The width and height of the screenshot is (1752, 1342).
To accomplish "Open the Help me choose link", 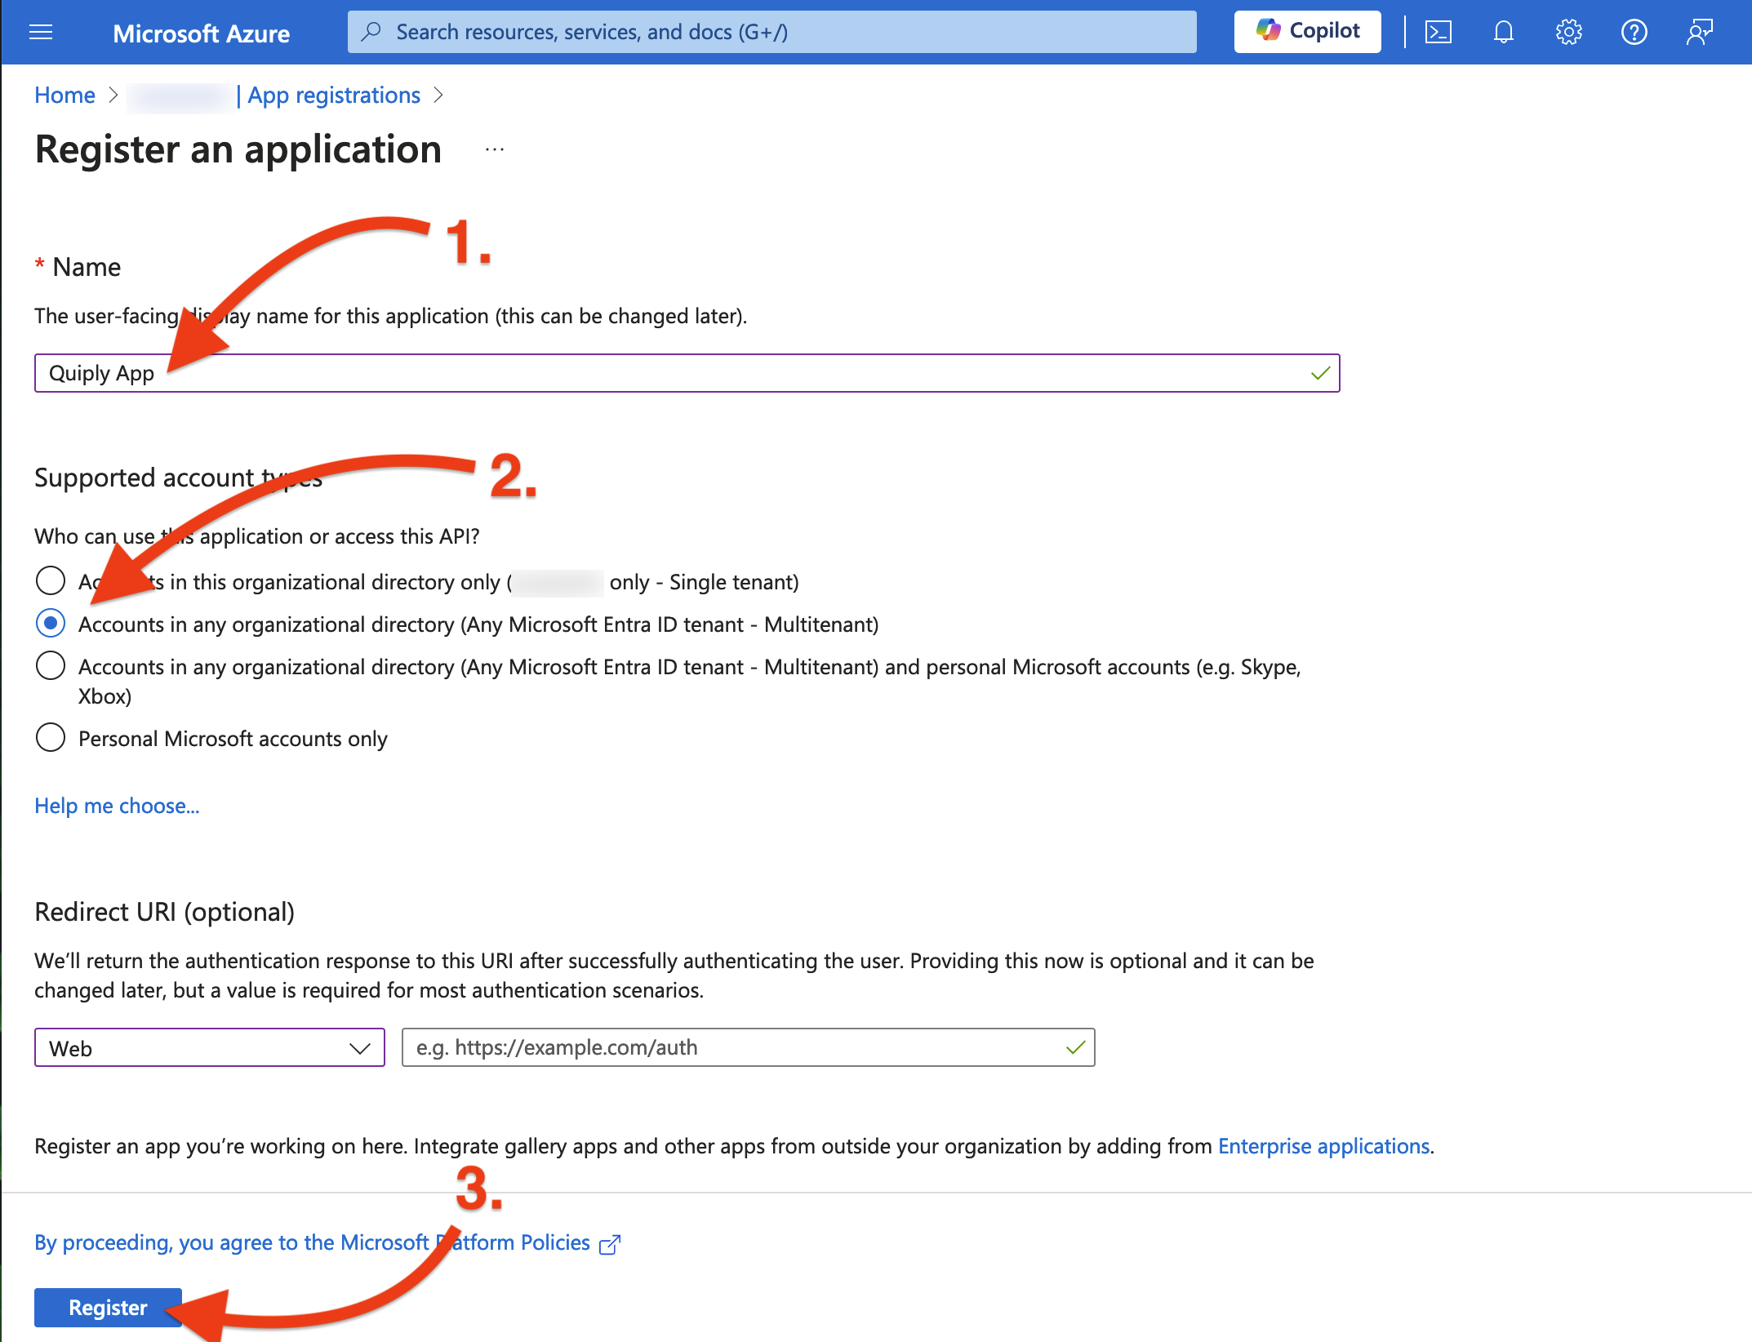I will click(117, 806).
